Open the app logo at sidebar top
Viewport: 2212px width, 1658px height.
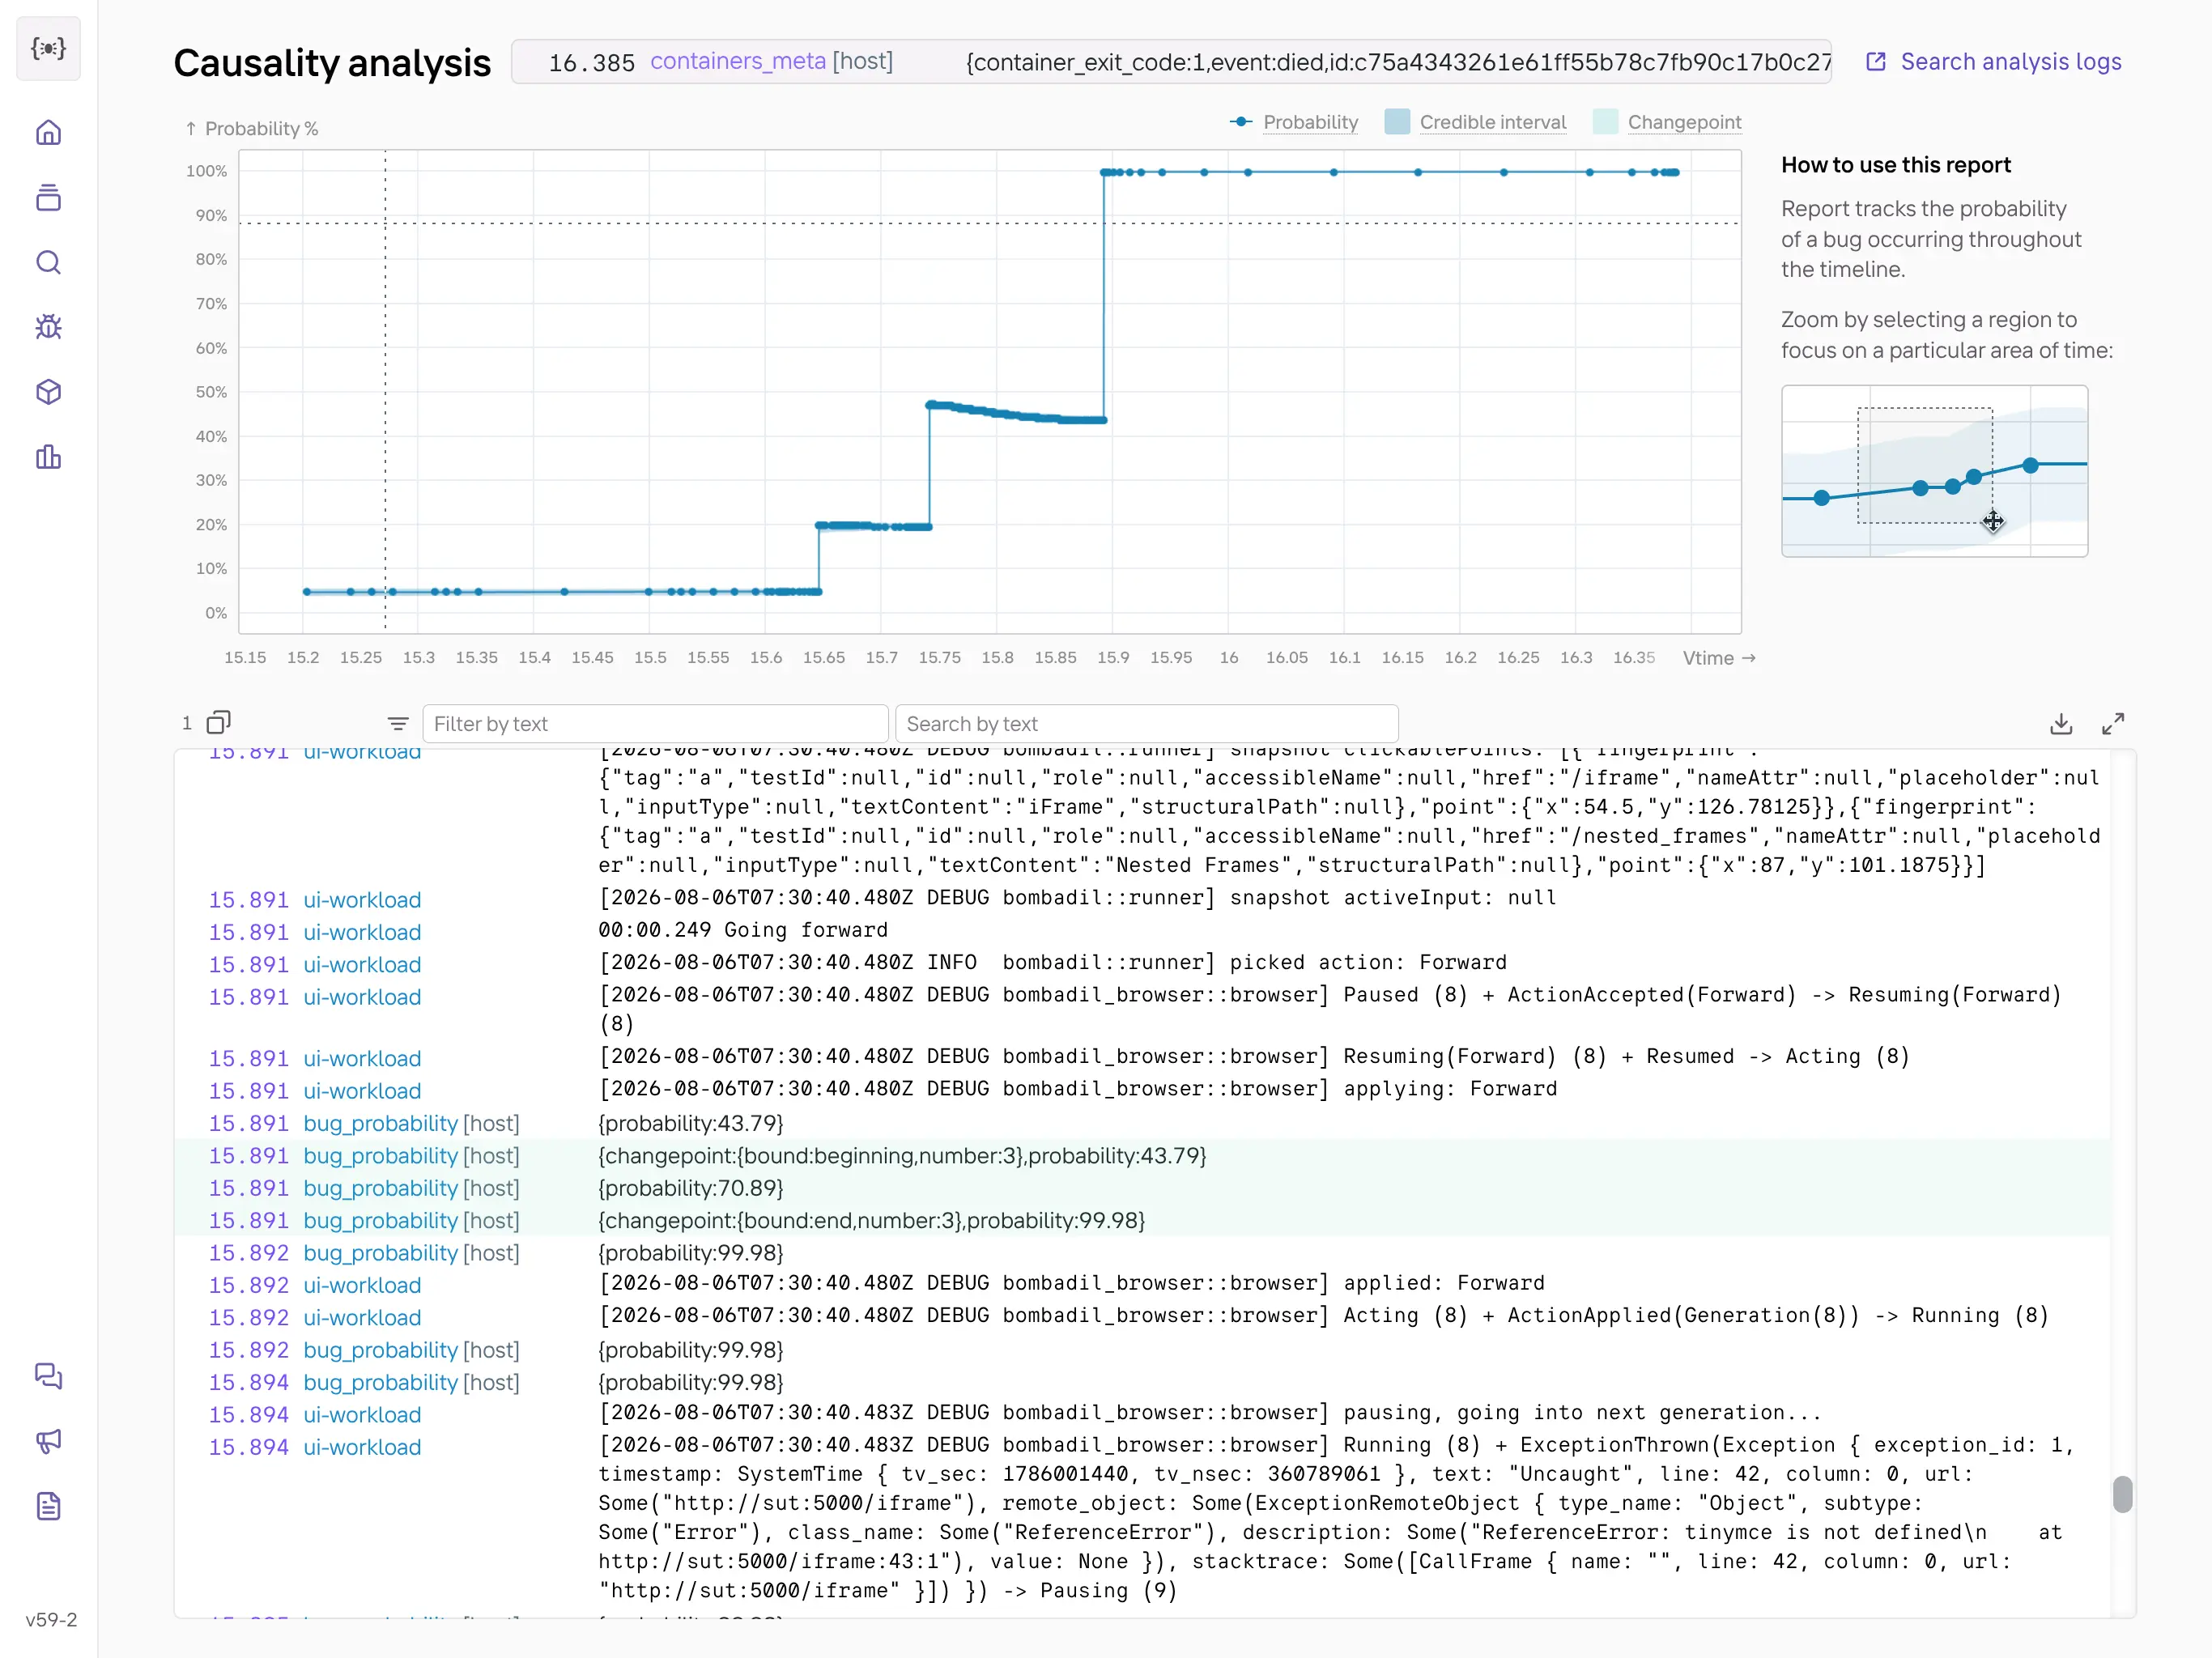pyautogui.click(x=48, y=48)
